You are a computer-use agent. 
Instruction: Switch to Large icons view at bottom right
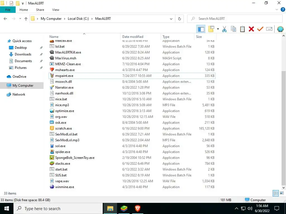[x=282, y=193]
